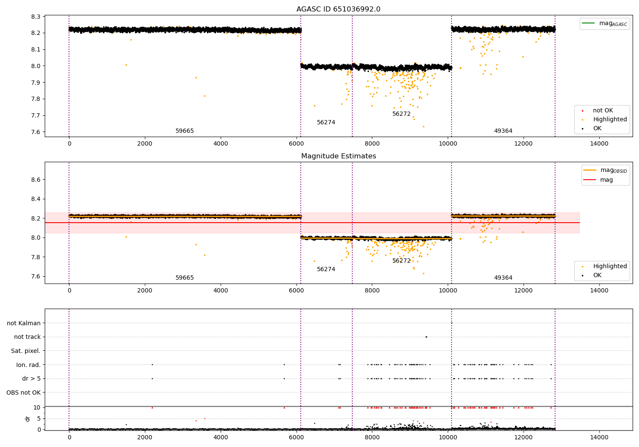Click y-axis tick 8.3 in top panel

click(36, 17)
